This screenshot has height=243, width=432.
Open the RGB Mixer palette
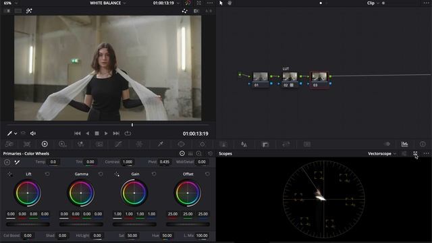(80, 144)
